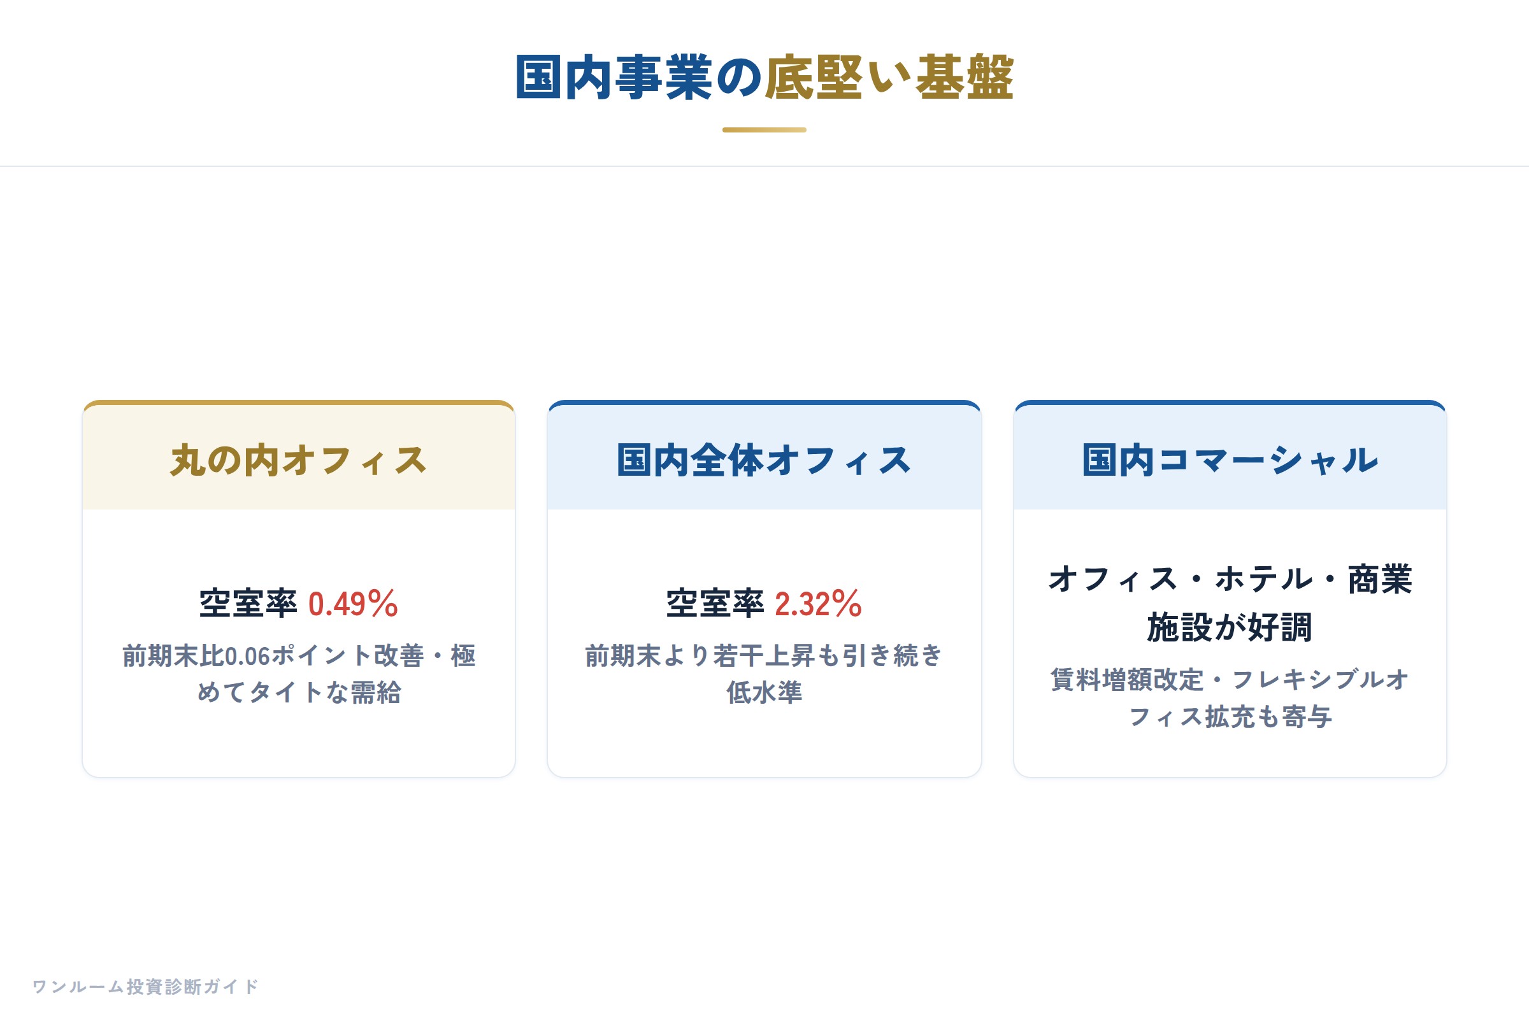This screenshot has width=1529, height=1019.
Task: Click the slide title 国内事業の底堅い基盤
Action: 764,78
